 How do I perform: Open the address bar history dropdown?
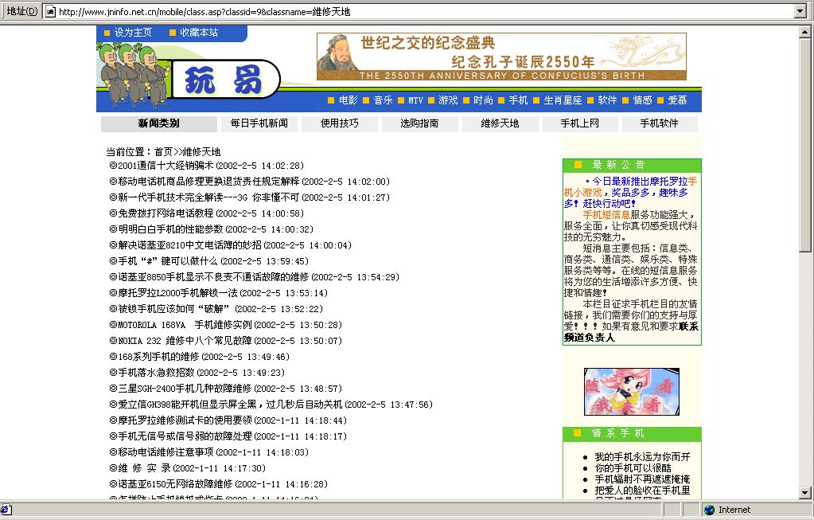(x=800, y=11)
